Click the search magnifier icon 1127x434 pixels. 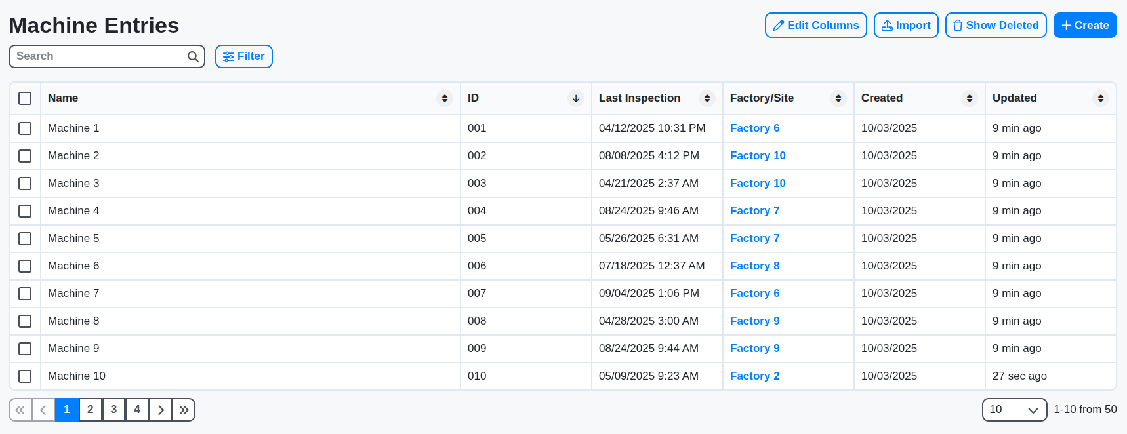193,56
